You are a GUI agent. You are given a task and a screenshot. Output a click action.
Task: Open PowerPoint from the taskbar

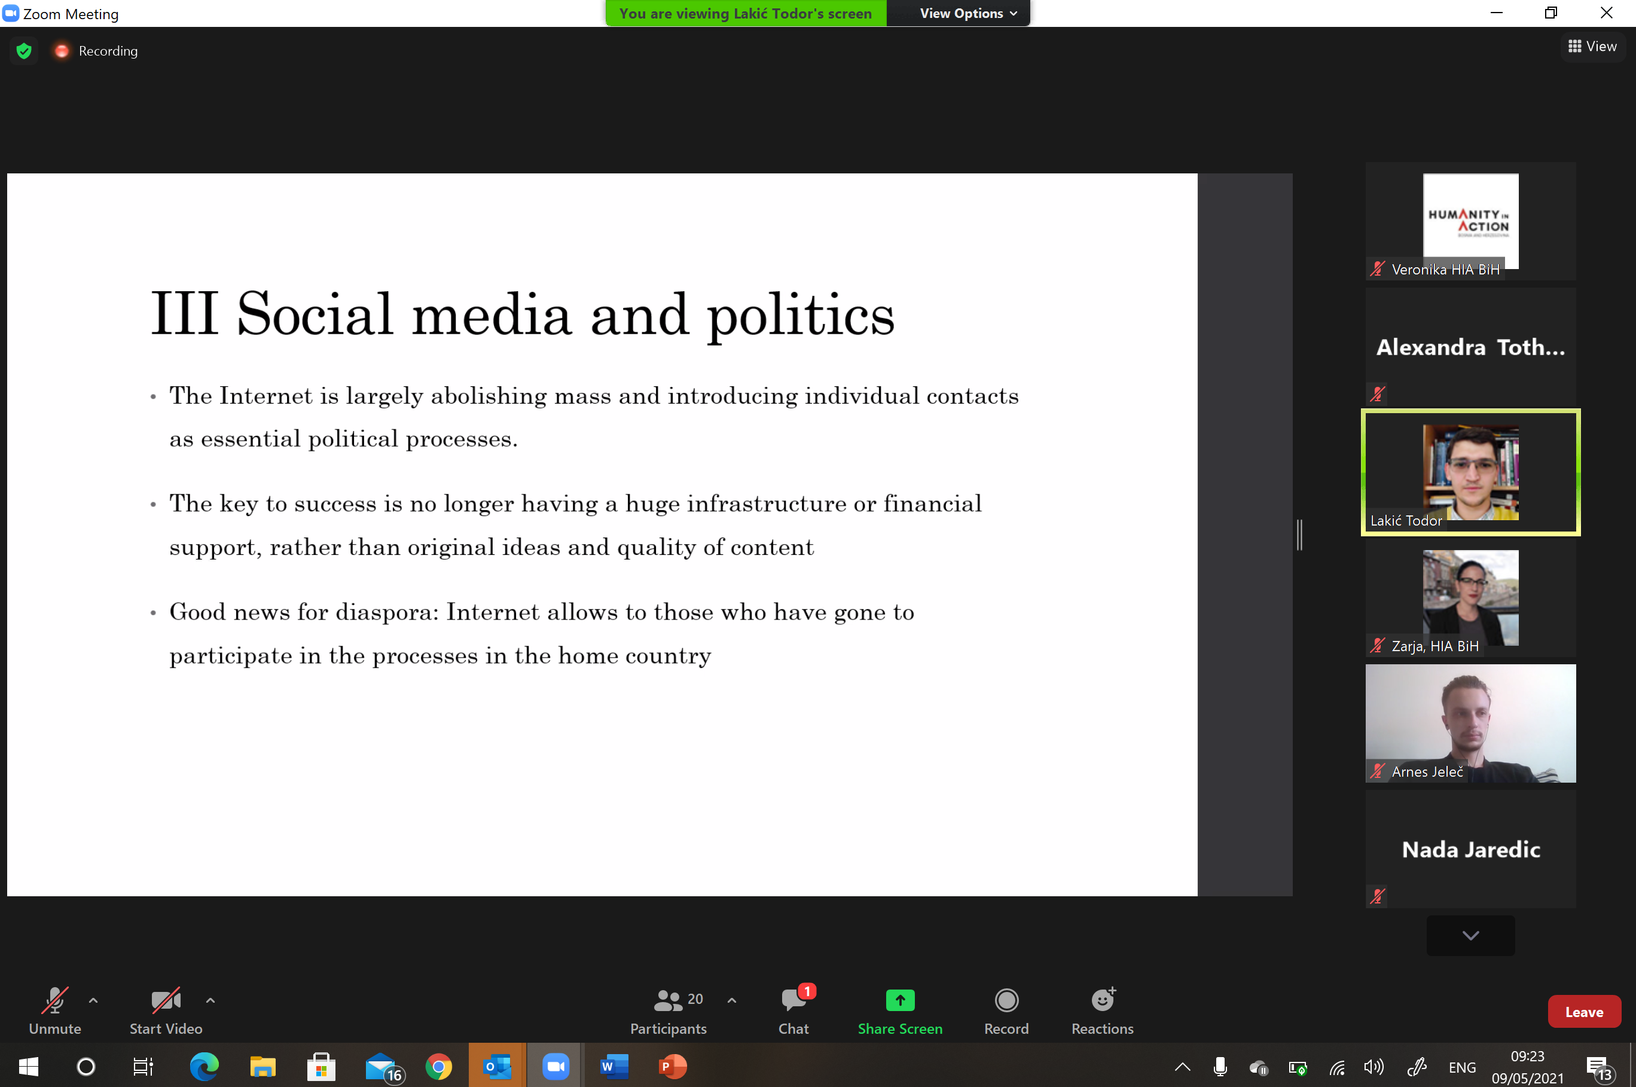tap(672, 1066)
